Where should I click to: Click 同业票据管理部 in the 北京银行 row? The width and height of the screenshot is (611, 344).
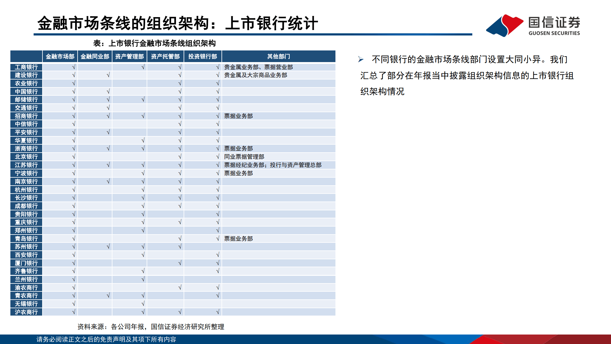tap(244, 157)
